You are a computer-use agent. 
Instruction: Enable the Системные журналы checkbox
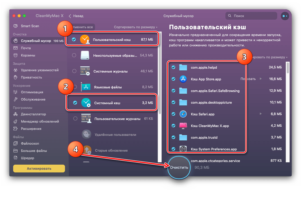point(74,71)
